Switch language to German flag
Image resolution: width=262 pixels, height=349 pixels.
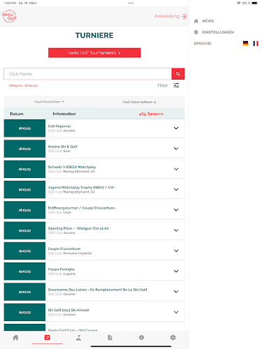[245, 43]
